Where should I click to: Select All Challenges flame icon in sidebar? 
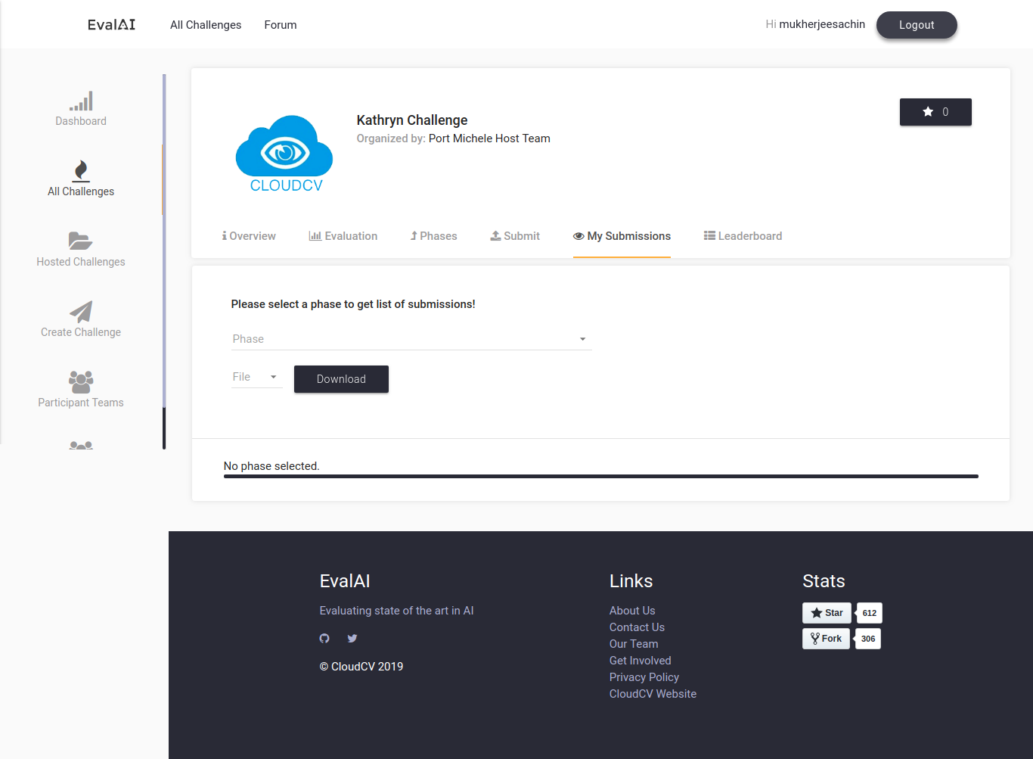pyautogui.click(x=81, y=171)
